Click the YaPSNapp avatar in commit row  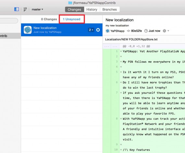pyautogui.click(x=28, y=30)
